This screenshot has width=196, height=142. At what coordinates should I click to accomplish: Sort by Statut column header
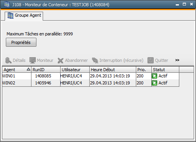tap(165, 70)
